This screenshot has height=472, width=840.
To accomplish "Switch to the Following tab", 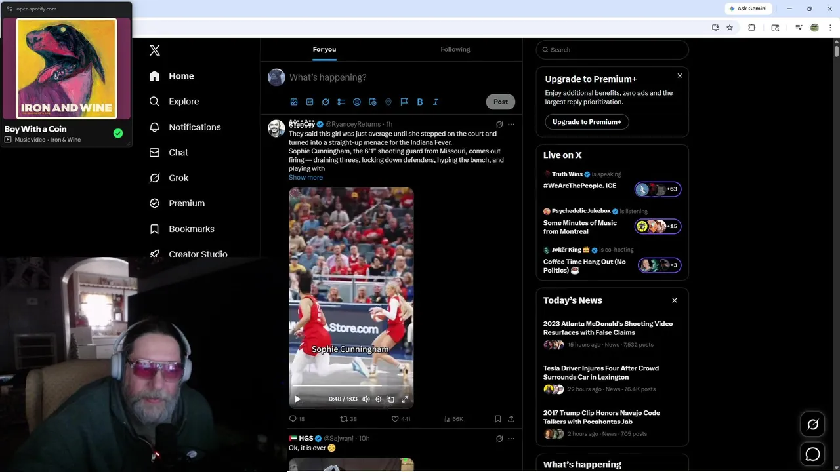I will pos(455,49).
